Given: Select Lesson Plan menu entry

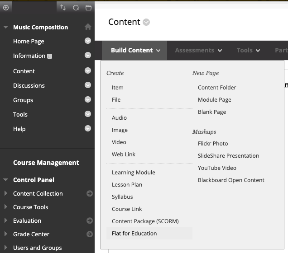Looking at the screenshot, I should pos(127,185).
